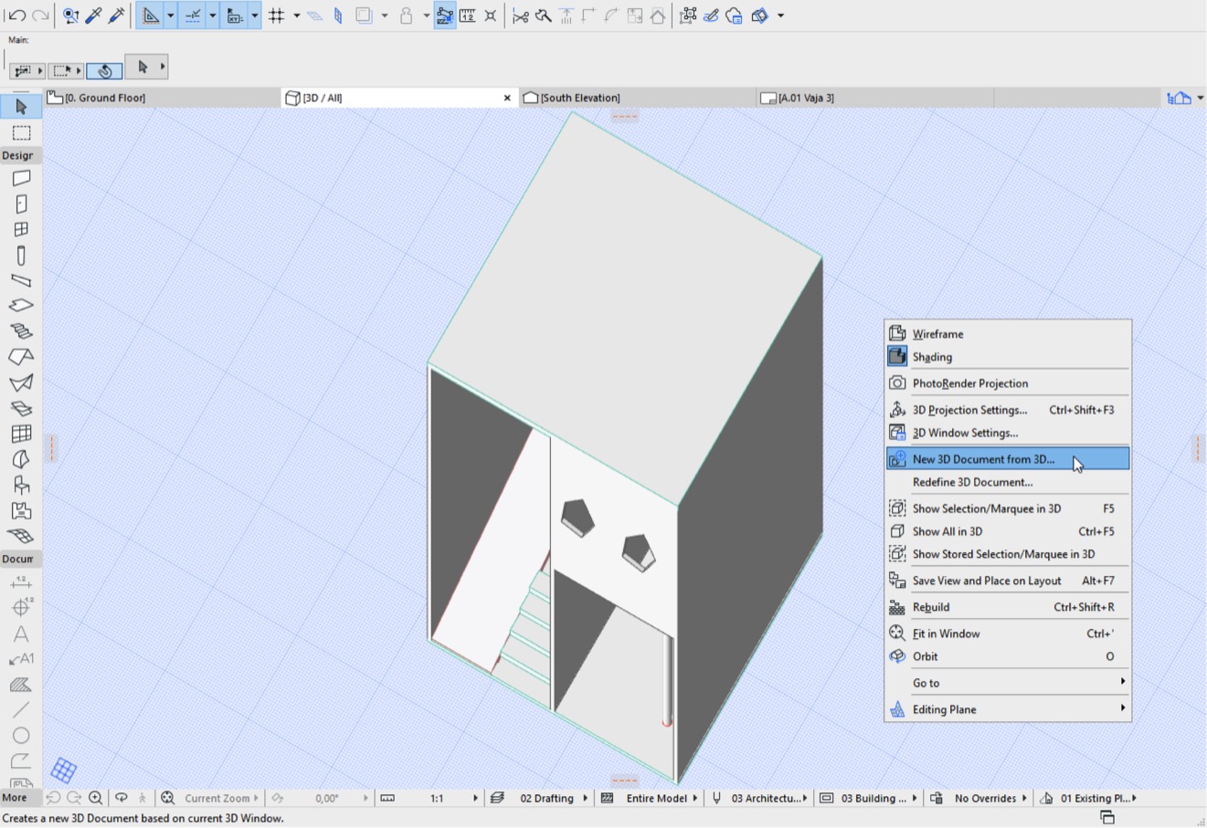Select the Slab tool
Screen dimensions: 1207x828
pyautogui.click(x=21, y=306)
